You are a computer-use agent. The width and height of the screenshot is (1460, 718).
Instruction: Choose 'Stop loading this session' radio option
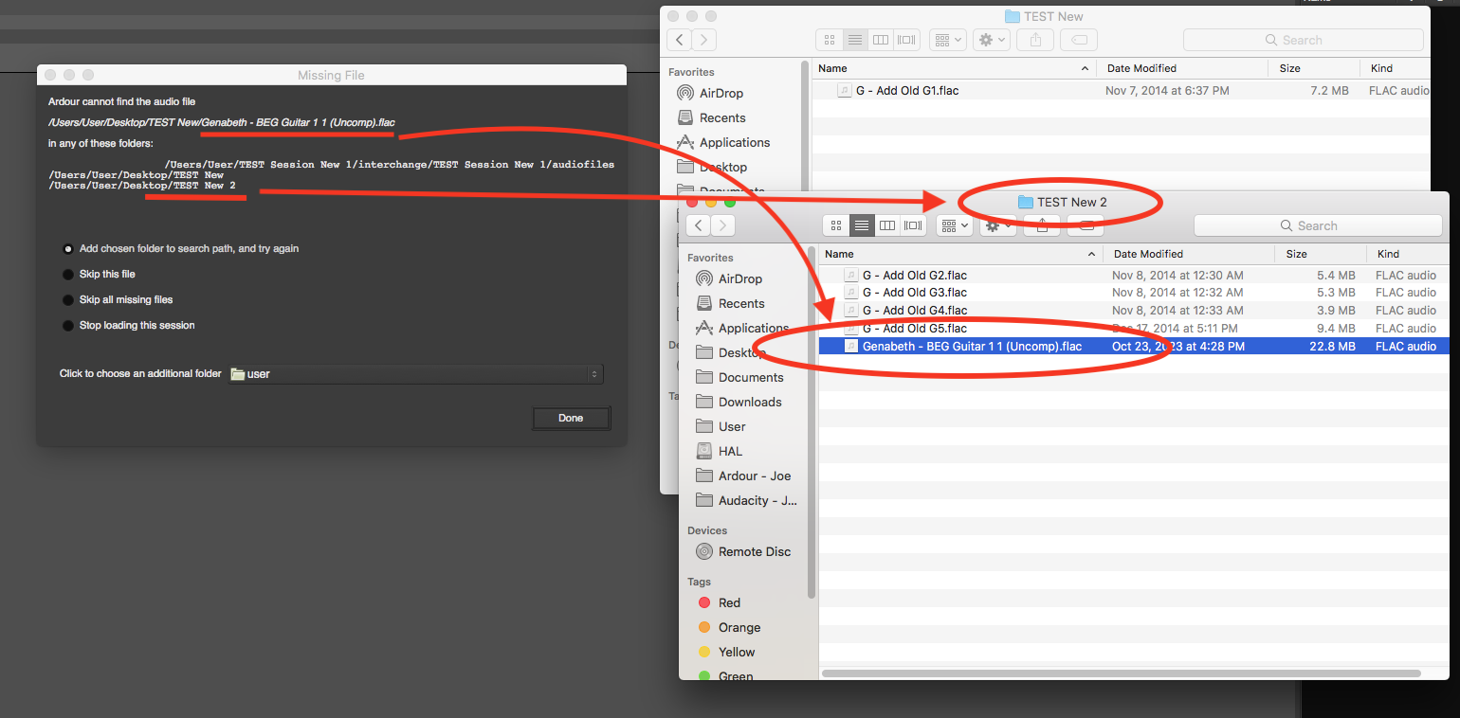click(68, 326)
